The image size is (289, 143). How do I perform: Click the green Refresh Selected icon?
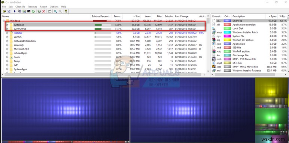(x=33, y=11)
